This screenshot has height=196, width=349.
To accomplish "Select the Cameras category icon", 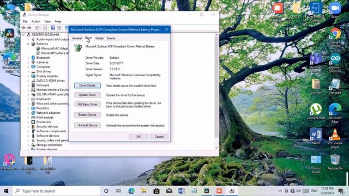I will pyautogui.click(x=33, y=62).
